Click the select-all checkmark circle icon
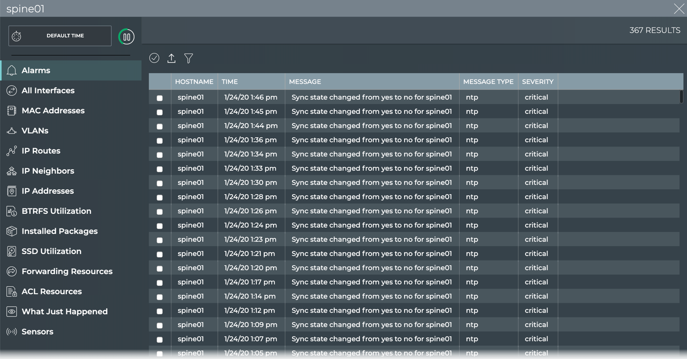Screen dimensions: 687x359 pos(154,58)
